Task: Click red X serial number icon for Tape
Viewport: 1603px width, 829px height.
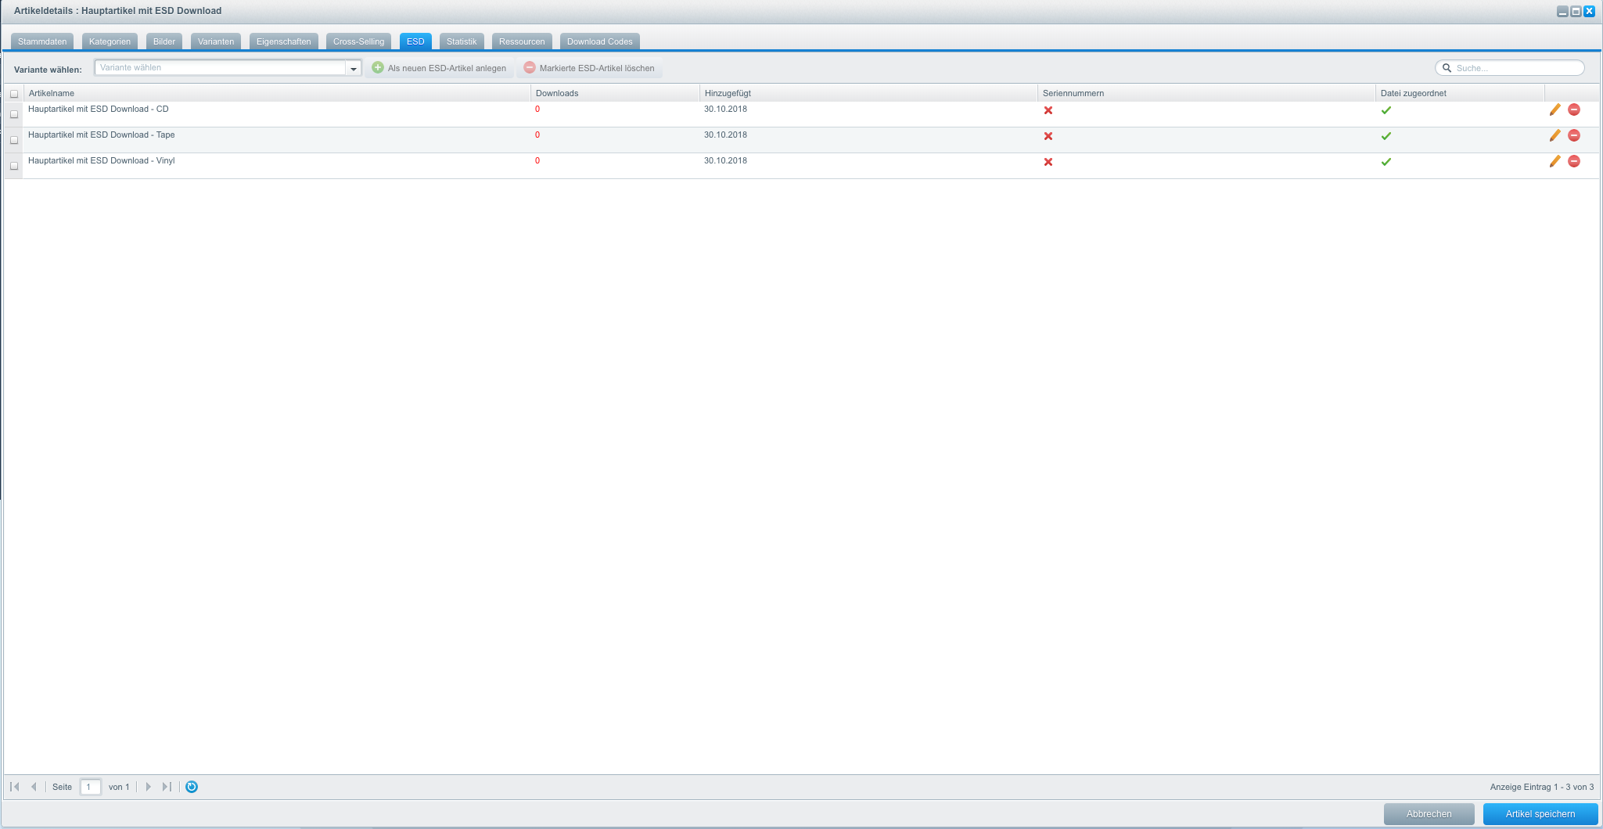Action: click(1048, 136)
